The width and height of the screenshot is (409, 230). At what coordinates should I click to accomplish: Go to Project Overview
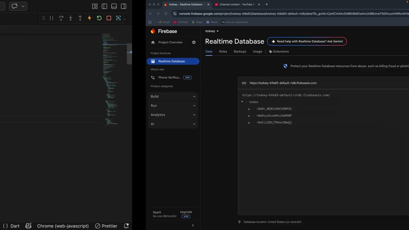point(170,42)
